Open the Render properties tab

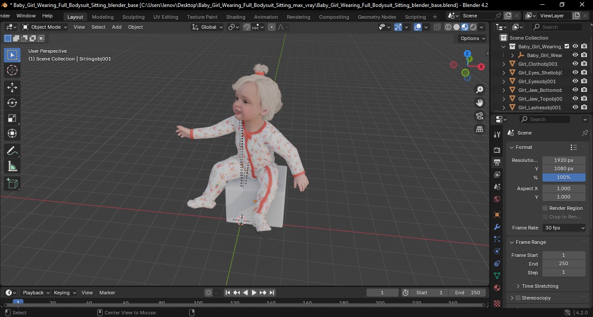click(497, 150)
